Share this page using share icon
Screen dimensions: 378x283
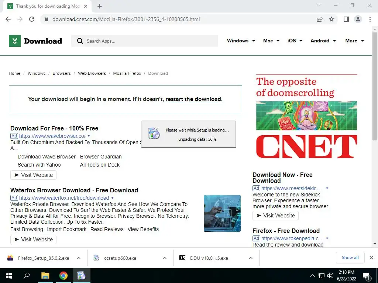pyautogui.click(x=320, y=19)
